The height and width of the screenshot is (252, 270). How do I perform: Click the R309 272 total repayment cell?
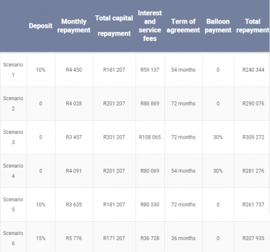point(253,137)
